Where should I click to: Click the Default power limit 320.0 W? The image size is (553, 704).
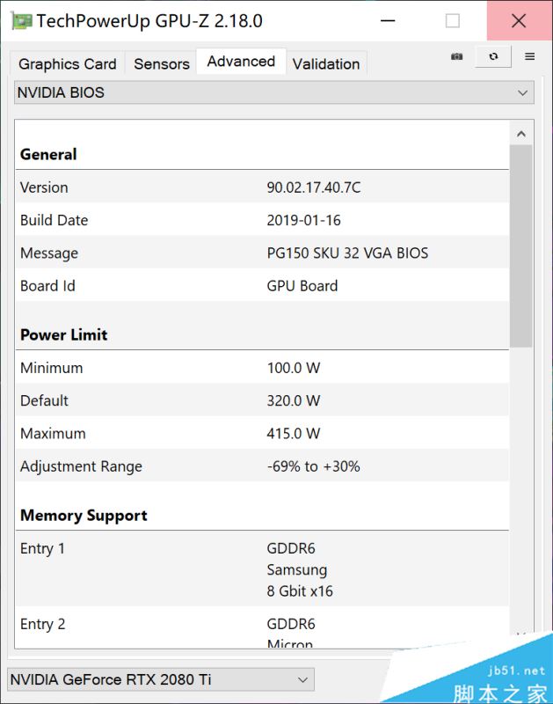(x=294, y=400)
